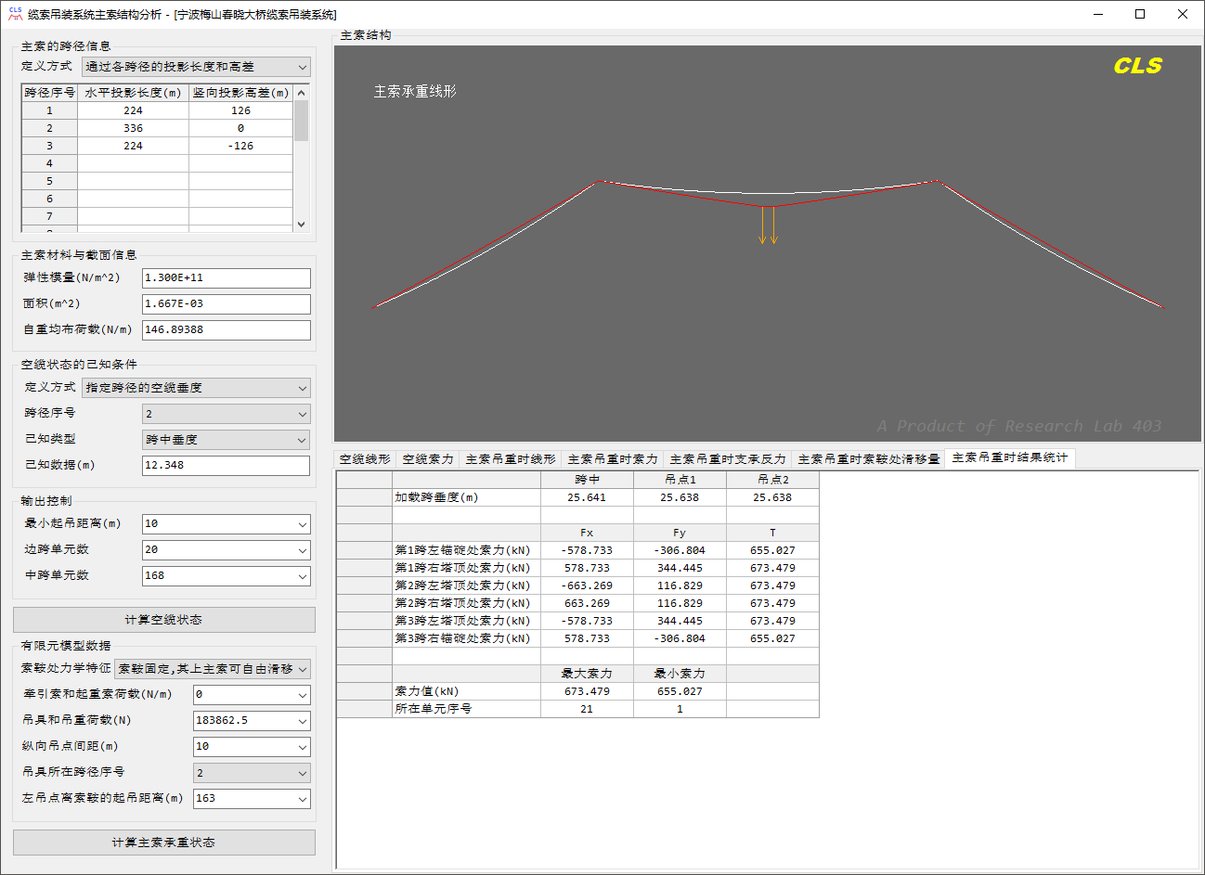
Task: Expand the 跨径序号 dropdown showing 2
Action: [227, 414]
